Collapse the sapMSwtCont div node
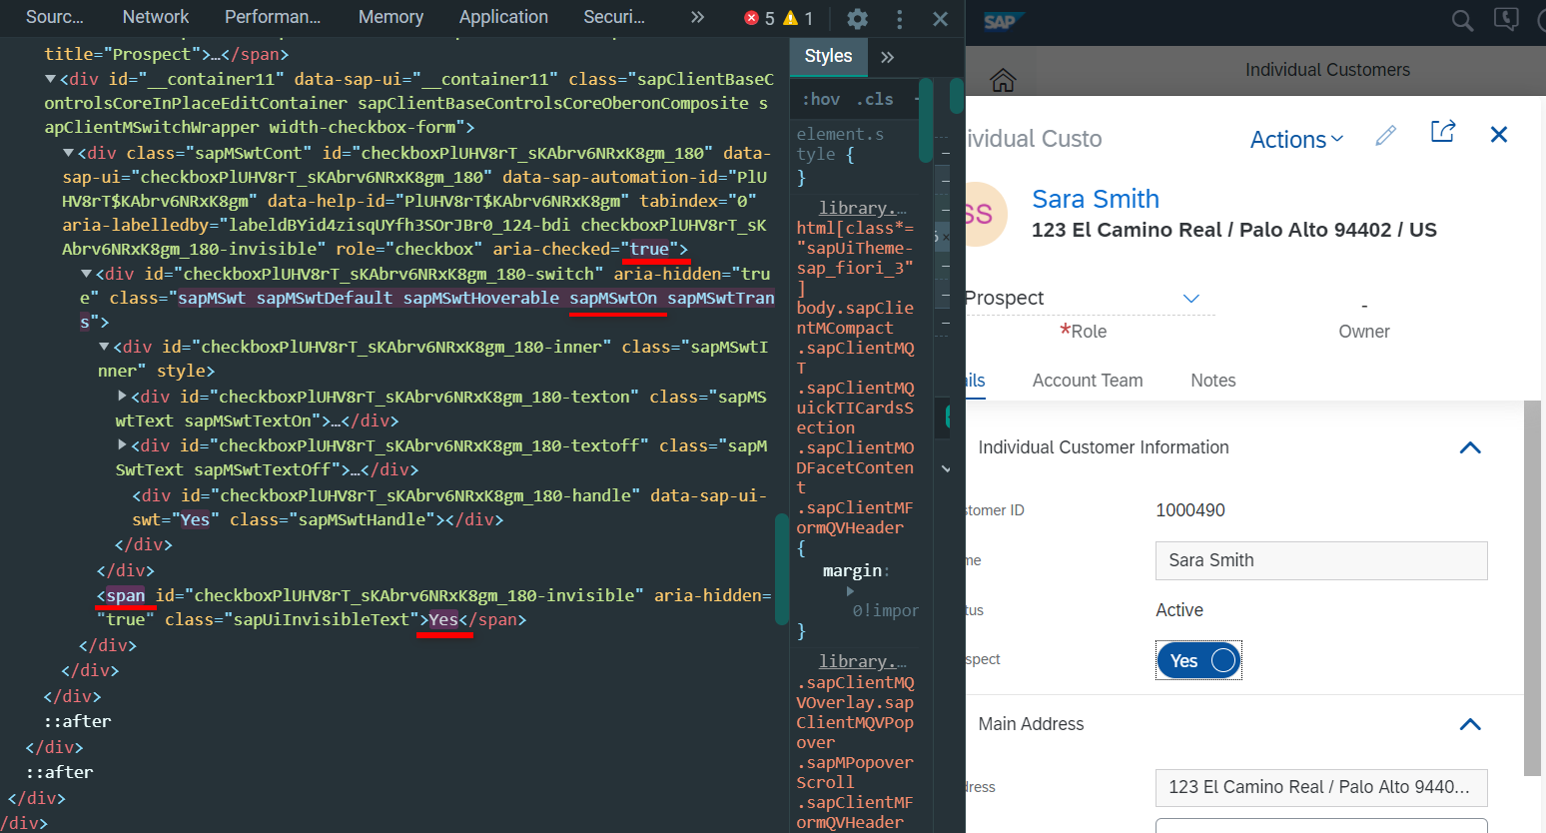1546x833 pixels. (68, 153)
